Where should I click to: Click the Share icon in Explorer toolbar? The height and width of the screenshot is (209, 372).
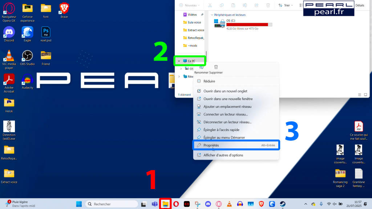click(256, 5)
